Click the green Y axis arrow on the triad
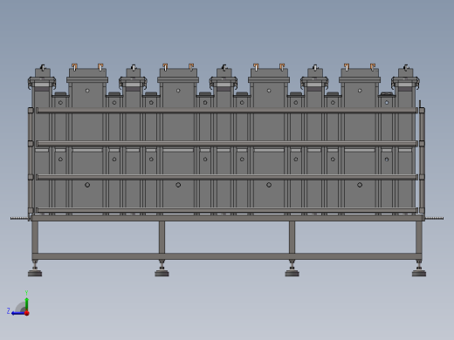Viewport: 454px width, 340px height. [26, 304]
